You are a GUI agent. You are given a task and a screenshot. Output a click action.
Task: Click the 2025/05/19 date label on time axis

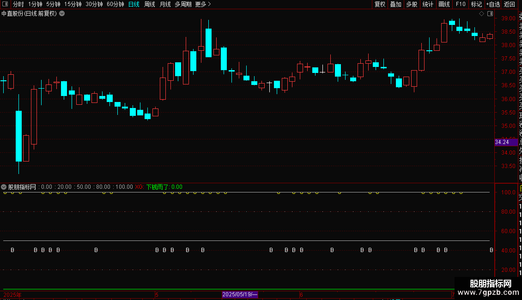240,294
